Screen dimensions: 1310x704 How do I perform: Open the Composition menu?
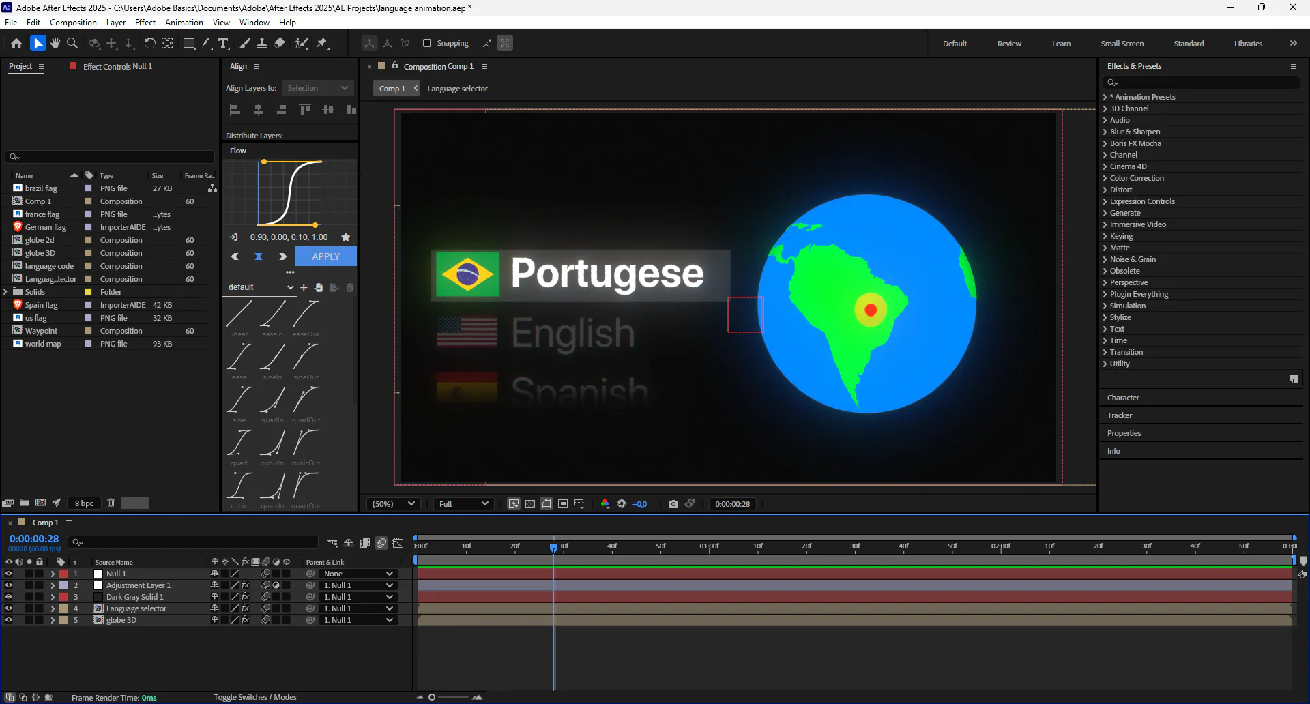(73, 23)
